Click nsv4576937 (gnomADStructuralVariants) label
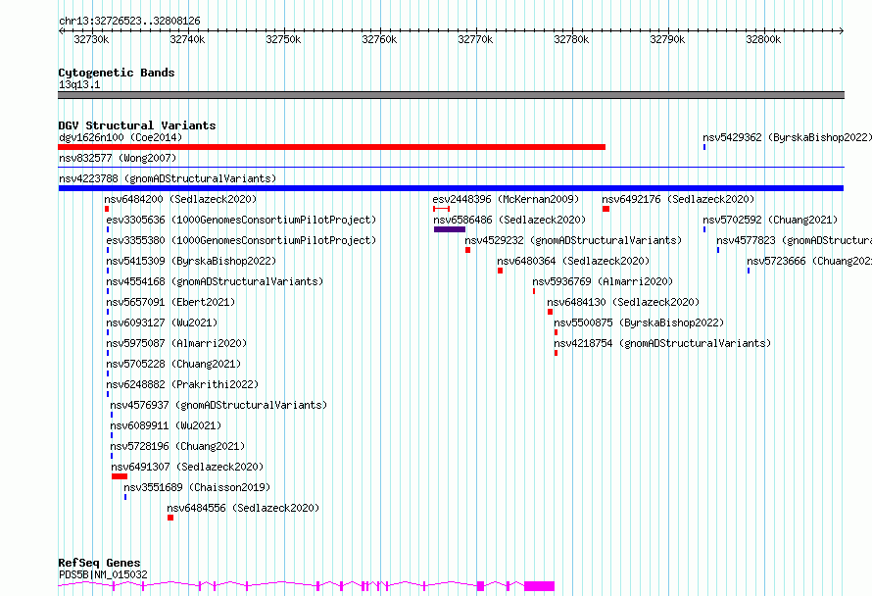This screenshot has height=596, width=872. 218,405
